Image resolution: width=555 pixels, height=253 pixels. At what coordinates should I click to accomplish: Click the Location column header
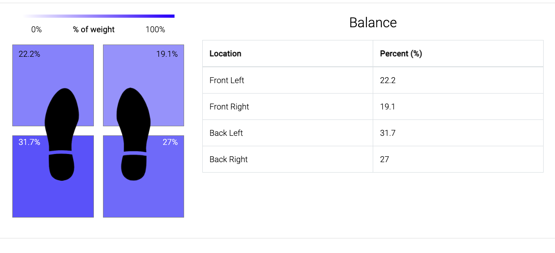(288, 54)
